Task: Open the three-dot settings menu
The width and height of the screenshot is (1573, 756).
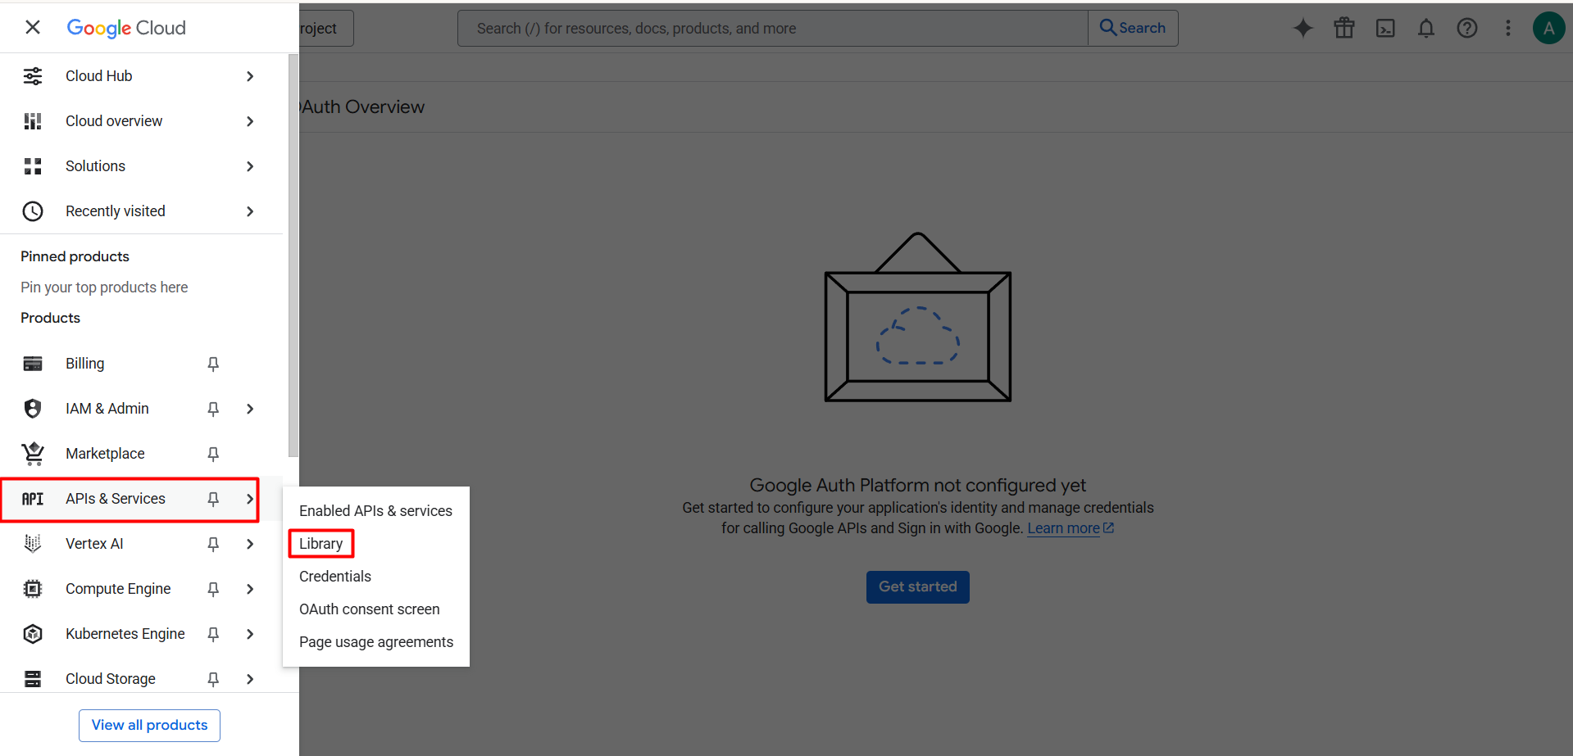Action: (x=1508, y=28)
